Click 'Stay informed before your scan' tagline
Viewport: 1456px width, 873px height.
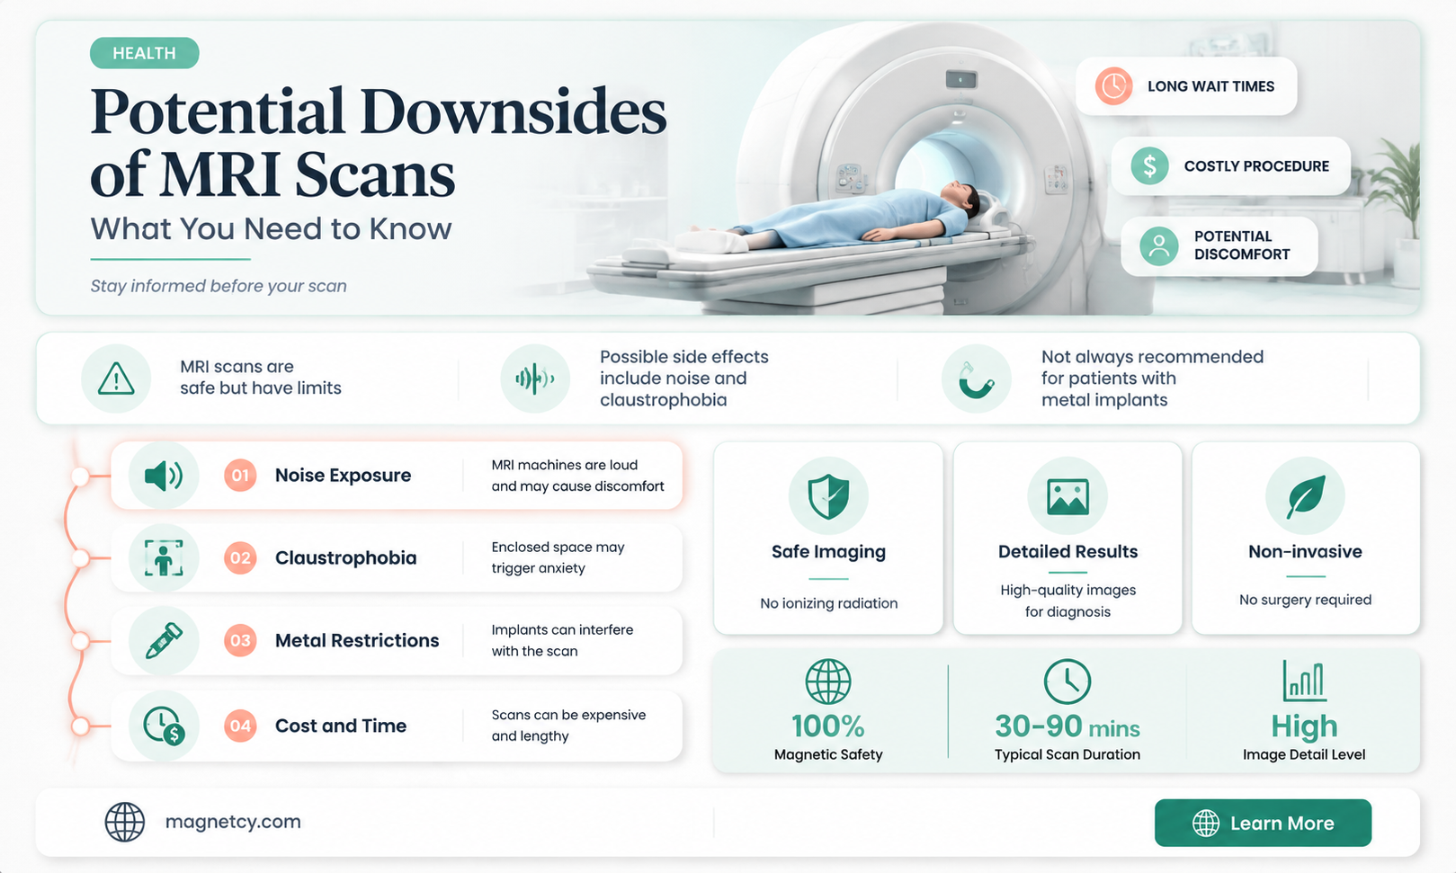[x=219, y=286]
